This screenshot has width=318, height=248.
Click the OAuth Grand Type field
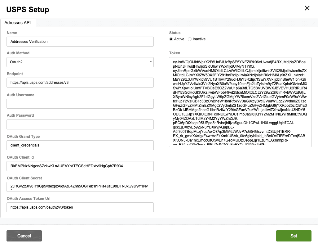point(80,145)
